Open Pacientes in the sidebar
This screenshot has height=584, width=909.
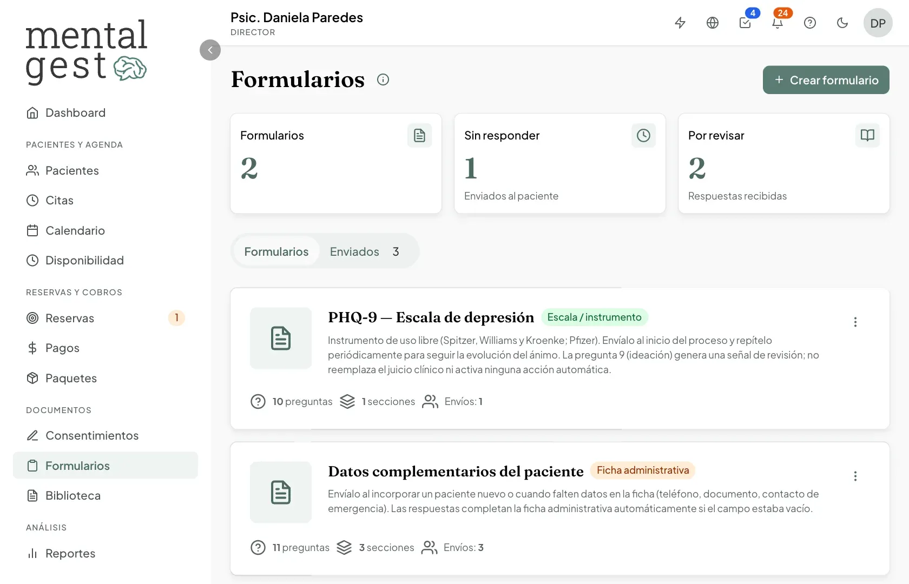tap(106, 170)
